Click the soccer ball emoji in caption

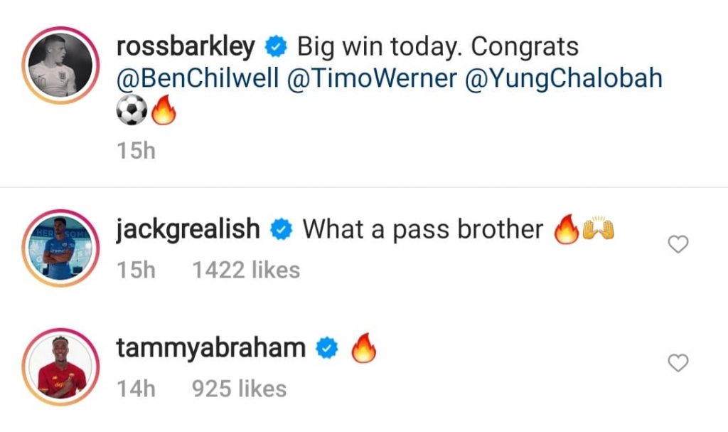pyautogui.click(x=132, y=110)
